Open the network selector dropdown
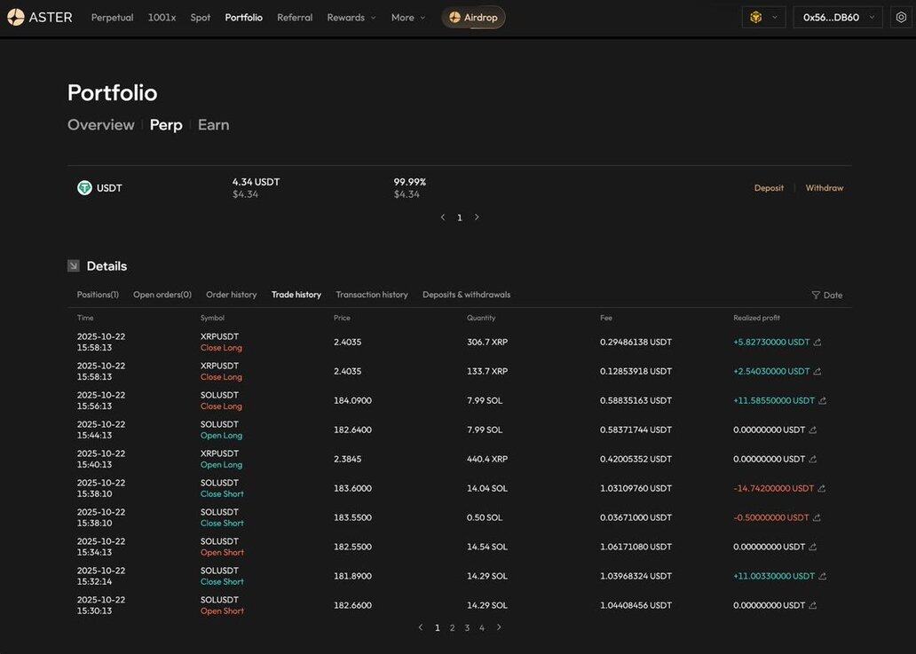Screen dimensions: 916x654 763,17
